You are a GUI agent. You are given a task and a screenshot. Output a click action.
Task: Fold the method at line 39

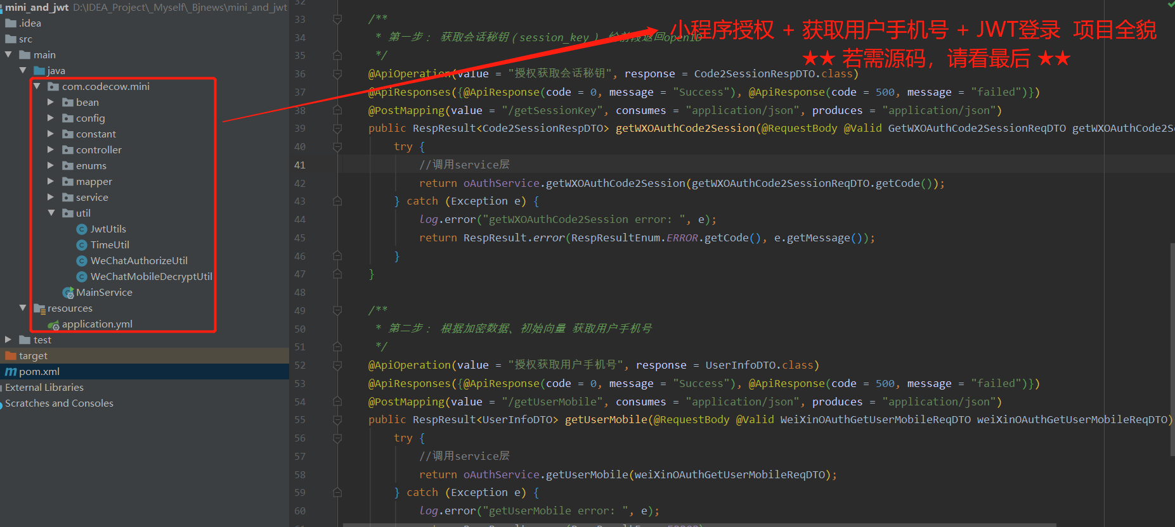[x=337, y=129]
